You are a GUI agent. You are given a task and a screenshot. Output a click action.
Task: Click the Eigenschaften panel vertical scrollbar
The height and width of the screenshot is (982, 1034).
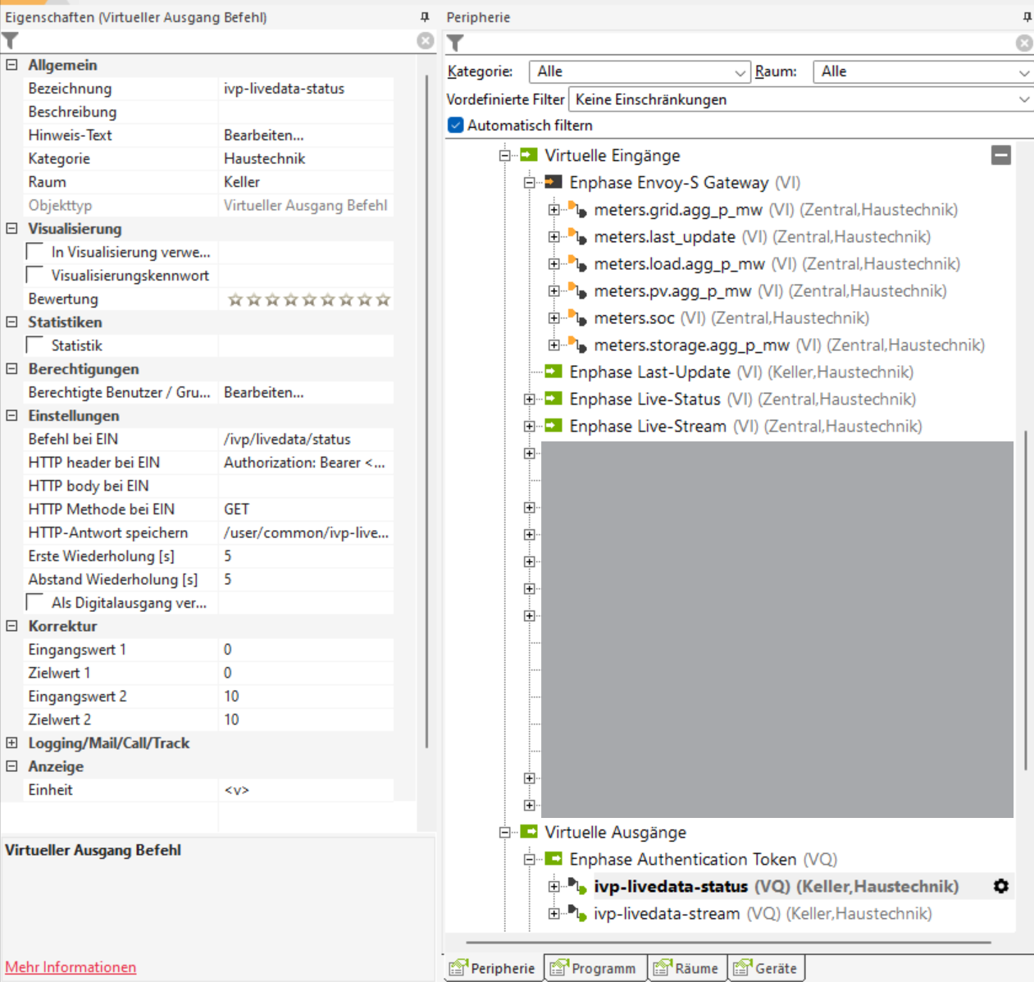click(x=426, y=410)
